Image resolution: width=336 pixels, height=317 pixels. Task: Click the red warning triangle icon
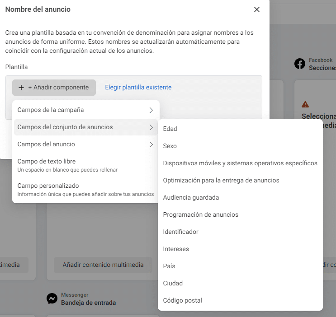(305, 104)
